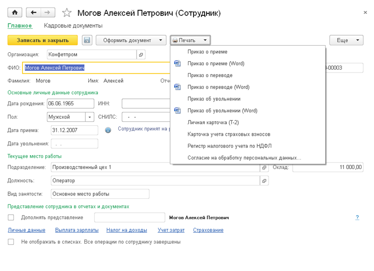This screenshot has width=374, height=271.
Task: Click the Home icon button
Action: point(14,12)
